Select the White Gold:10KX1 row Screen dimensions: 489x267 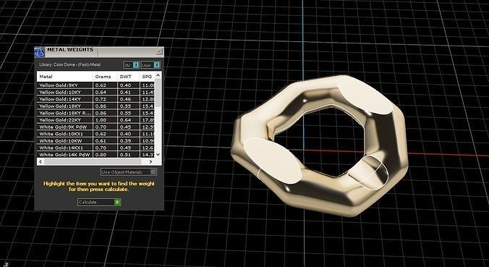point(95,134)
